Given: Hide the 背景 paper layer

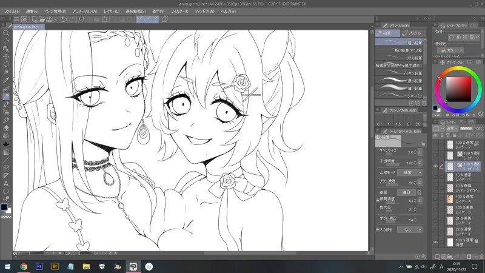Looking at the screenshot, I should [435, 242].
